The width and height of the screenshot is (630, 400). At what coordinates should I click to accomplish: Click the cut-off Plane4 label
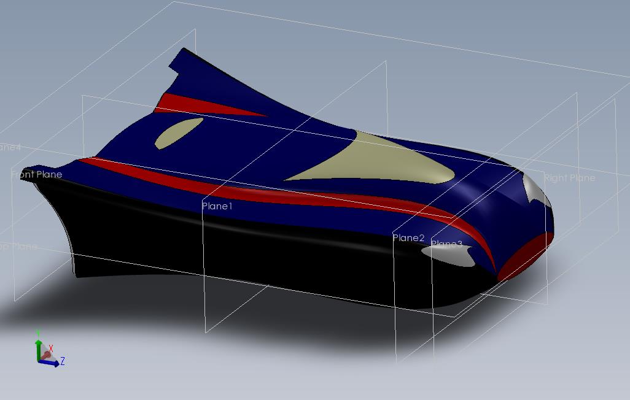tap(10, 147)
